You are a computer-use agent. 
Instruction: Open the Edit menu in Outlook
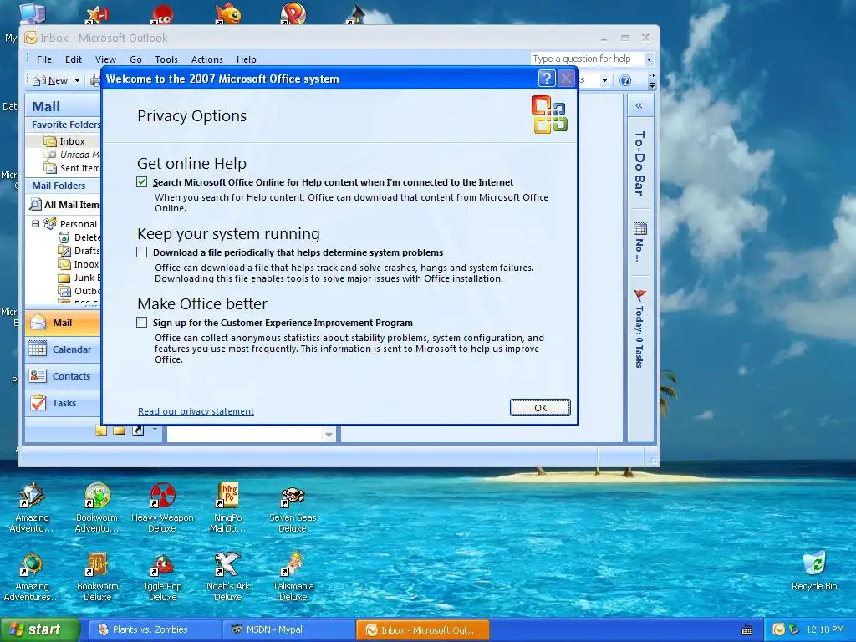(74, 59)
